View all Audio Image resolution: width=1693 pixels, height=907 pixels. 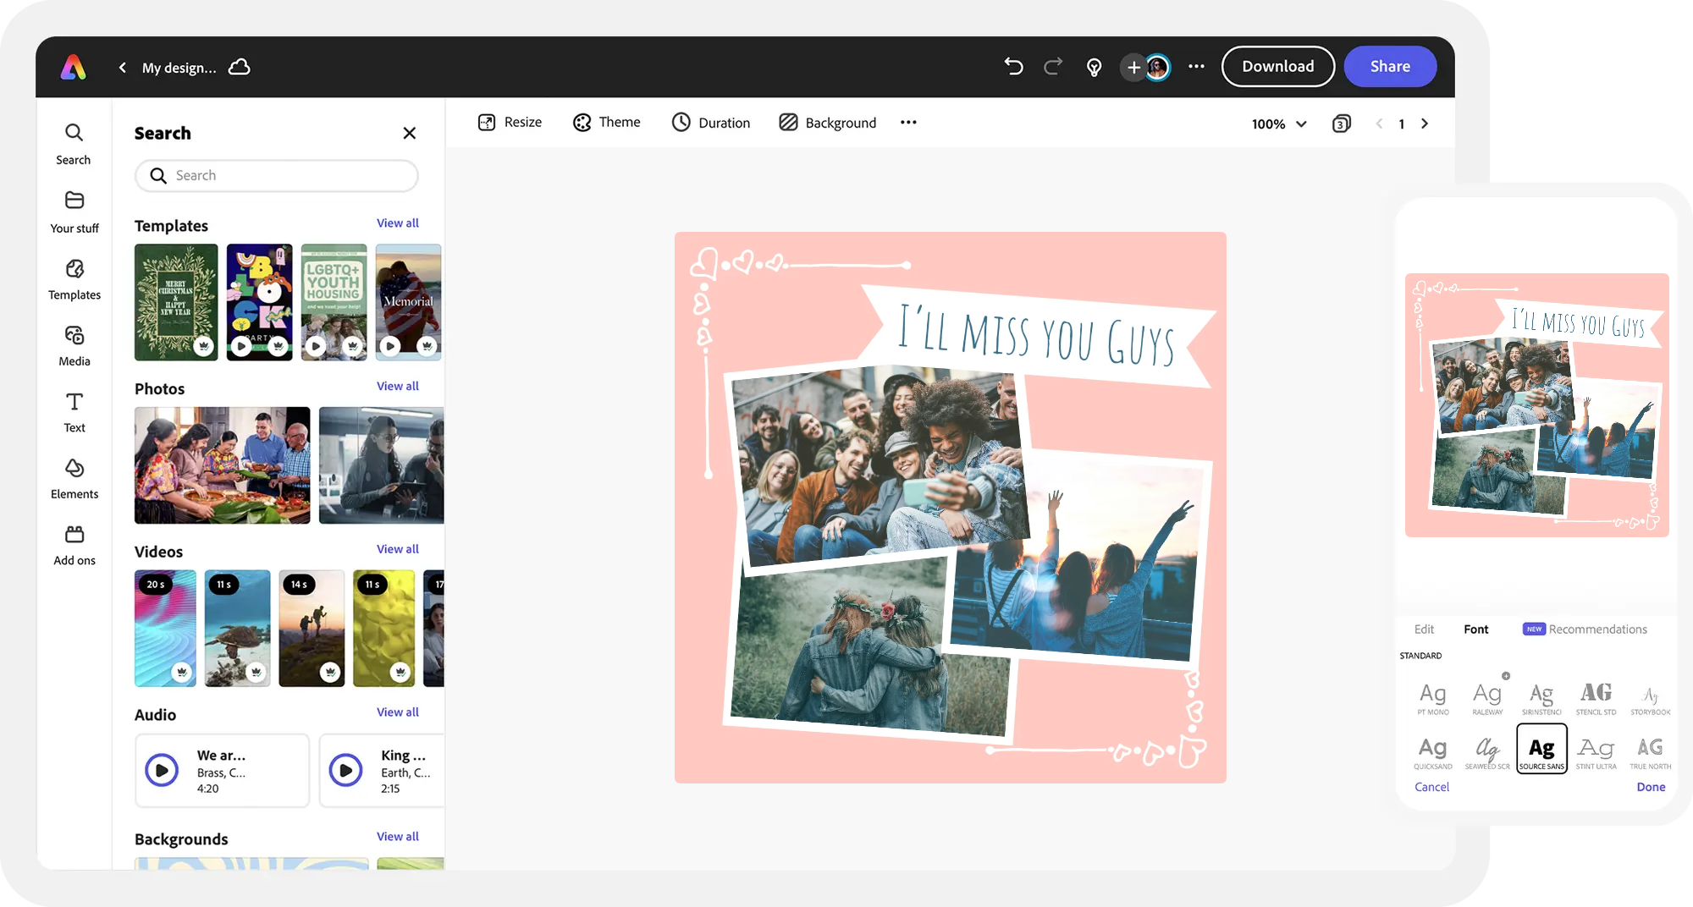pyautogui.click(x=398, y=712)
